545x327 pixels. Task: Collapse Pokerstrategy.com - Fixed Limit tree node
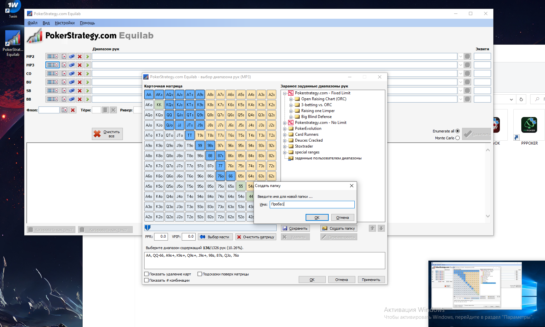click(x=285, y=93)
